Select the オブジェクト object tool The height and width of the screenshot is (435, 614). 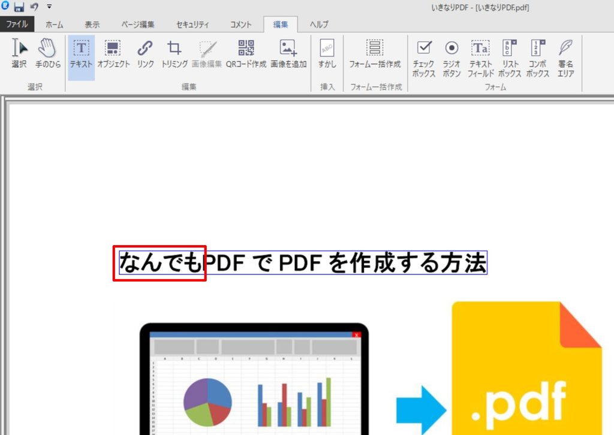[x=113, y=53]
